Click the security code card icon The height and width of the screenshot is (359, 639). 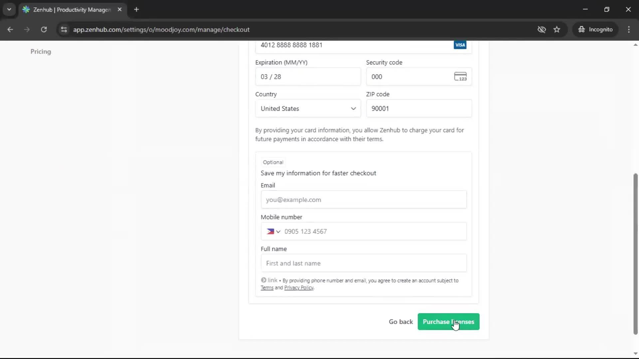click(x=461, y=76)
